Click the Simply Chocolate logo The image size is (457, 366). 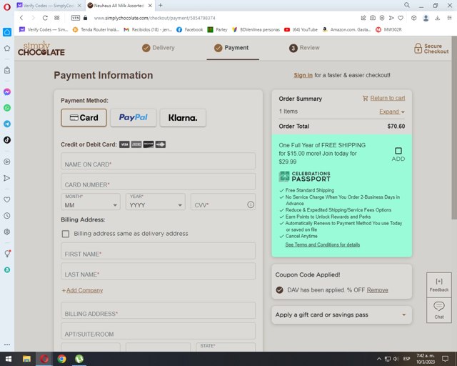pyautogui.click(x=41, y=49)
